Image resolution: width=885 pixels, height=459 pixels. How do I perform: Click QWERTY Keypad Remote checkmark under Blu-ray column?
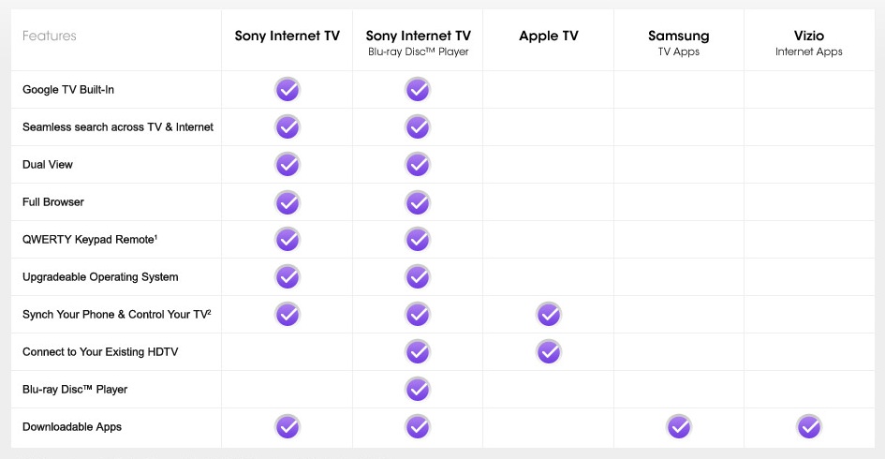418,240
